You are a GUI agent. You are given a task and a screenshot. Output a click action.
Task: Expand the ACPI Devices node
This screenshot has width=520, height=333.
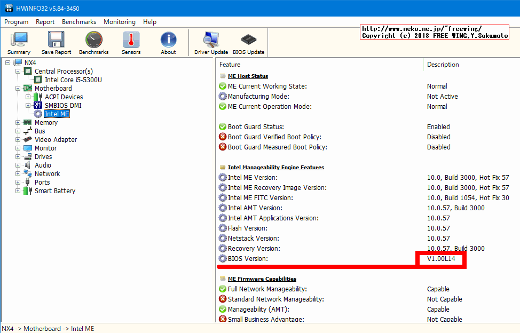(x=28, y=97)
